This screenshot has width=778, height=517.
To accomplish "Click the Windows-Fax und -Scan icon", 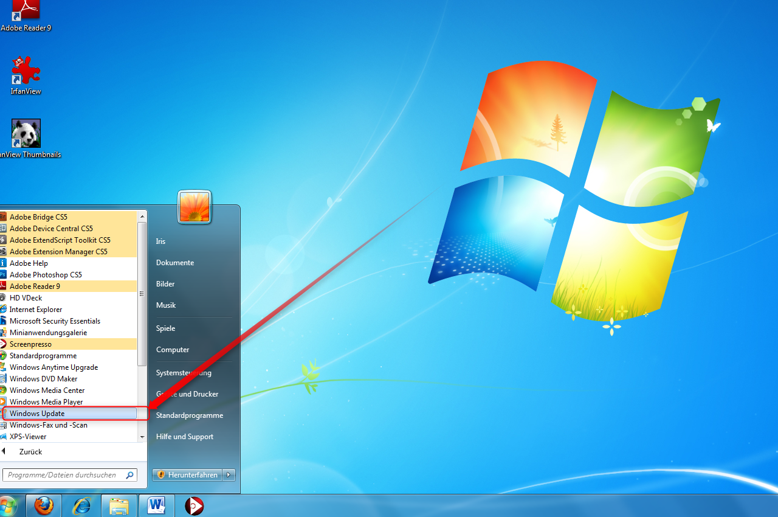I will coord(3,425).
